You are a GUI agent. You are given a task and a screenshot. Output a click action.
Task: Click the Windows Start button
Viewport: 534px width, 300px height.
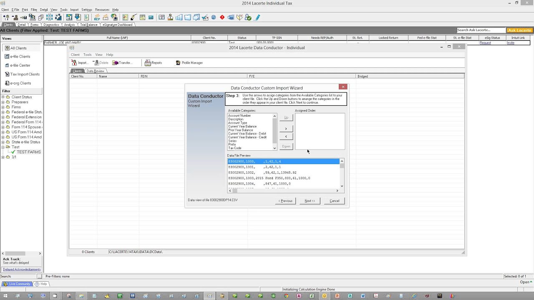pyautogui.click(x=5, y=296)
